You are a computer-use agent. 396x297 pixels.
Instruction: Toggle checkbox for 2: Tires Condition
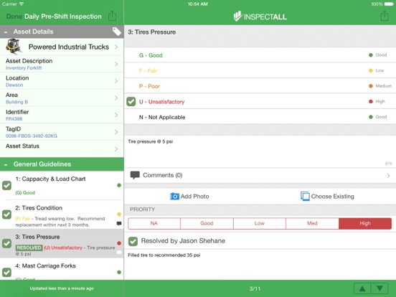7,214
